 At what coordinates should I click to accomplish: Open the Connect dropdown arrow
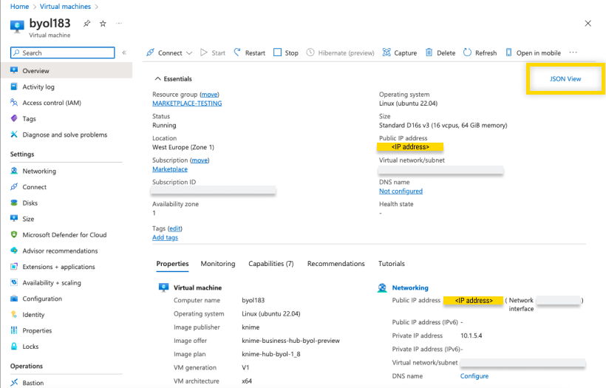189,53
